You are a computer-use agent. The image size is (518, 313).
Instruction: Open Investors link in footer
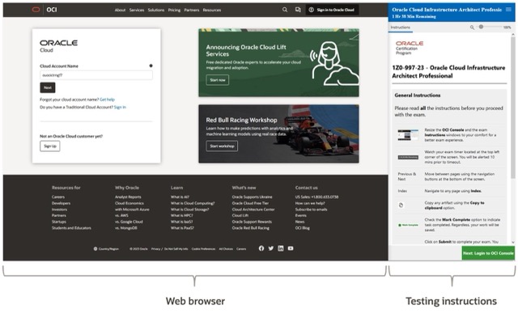pyautogui.click(x=59, y=209)
